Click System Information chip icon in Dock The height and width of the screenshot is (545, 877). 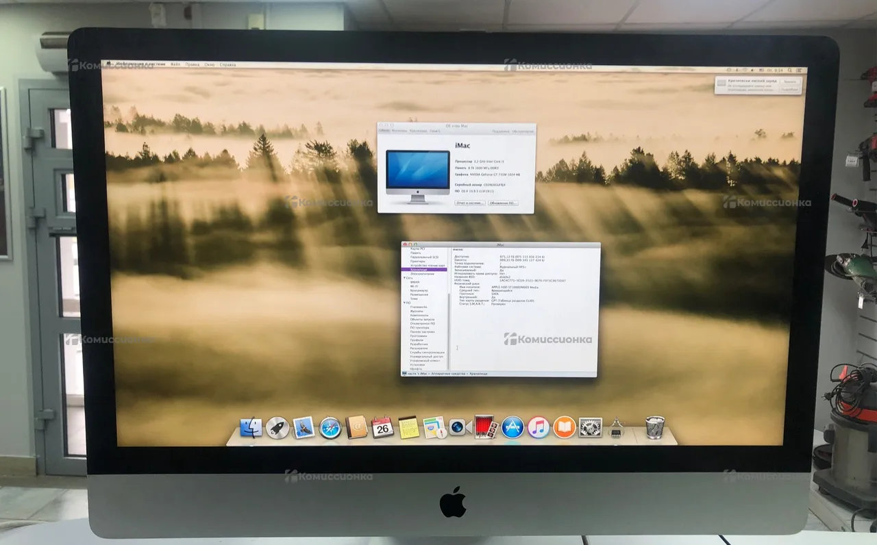(615, 429)
